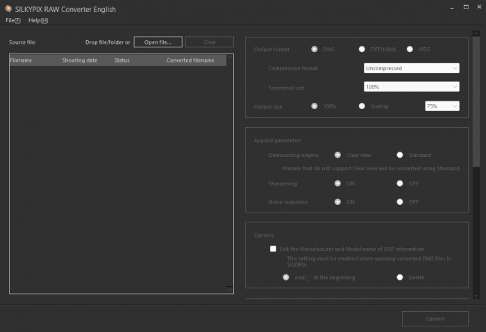
Task: Turn Noise reduction OFF
Action: click(400, 202)
